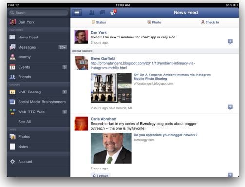Screen dimensions: 245x187
Task: Open the Web-RTC-Web group
Action: click(x=38, y=112)
